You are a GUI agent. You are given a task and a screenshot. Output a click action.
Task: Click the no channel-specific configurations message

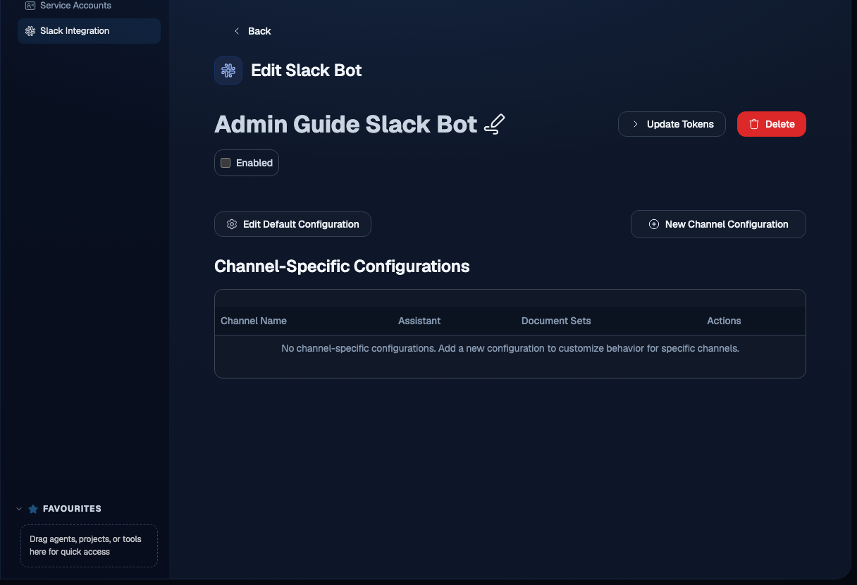click(x=510, y=348)
